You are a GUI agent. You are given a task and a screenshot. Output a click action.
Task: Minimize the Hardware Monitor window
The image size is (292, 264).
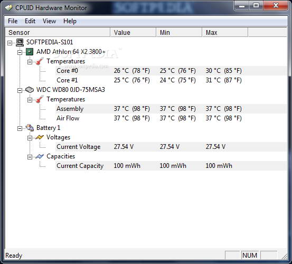pyautogui.click(x=242, y=6)
